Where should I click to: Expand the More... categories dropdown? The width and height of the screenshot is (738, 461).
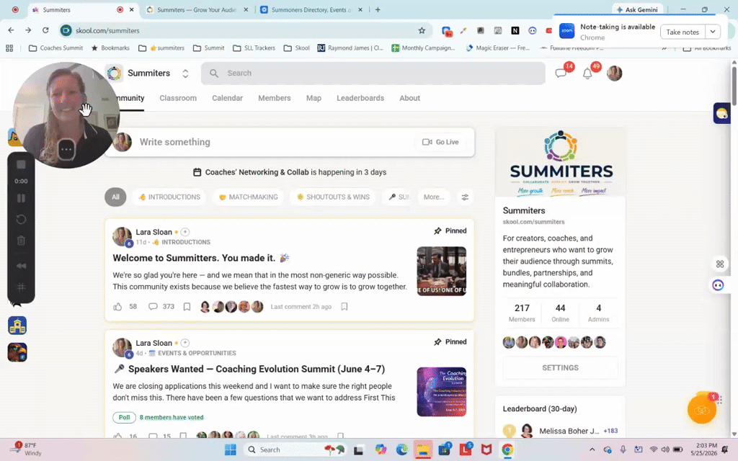coord(433,197)
